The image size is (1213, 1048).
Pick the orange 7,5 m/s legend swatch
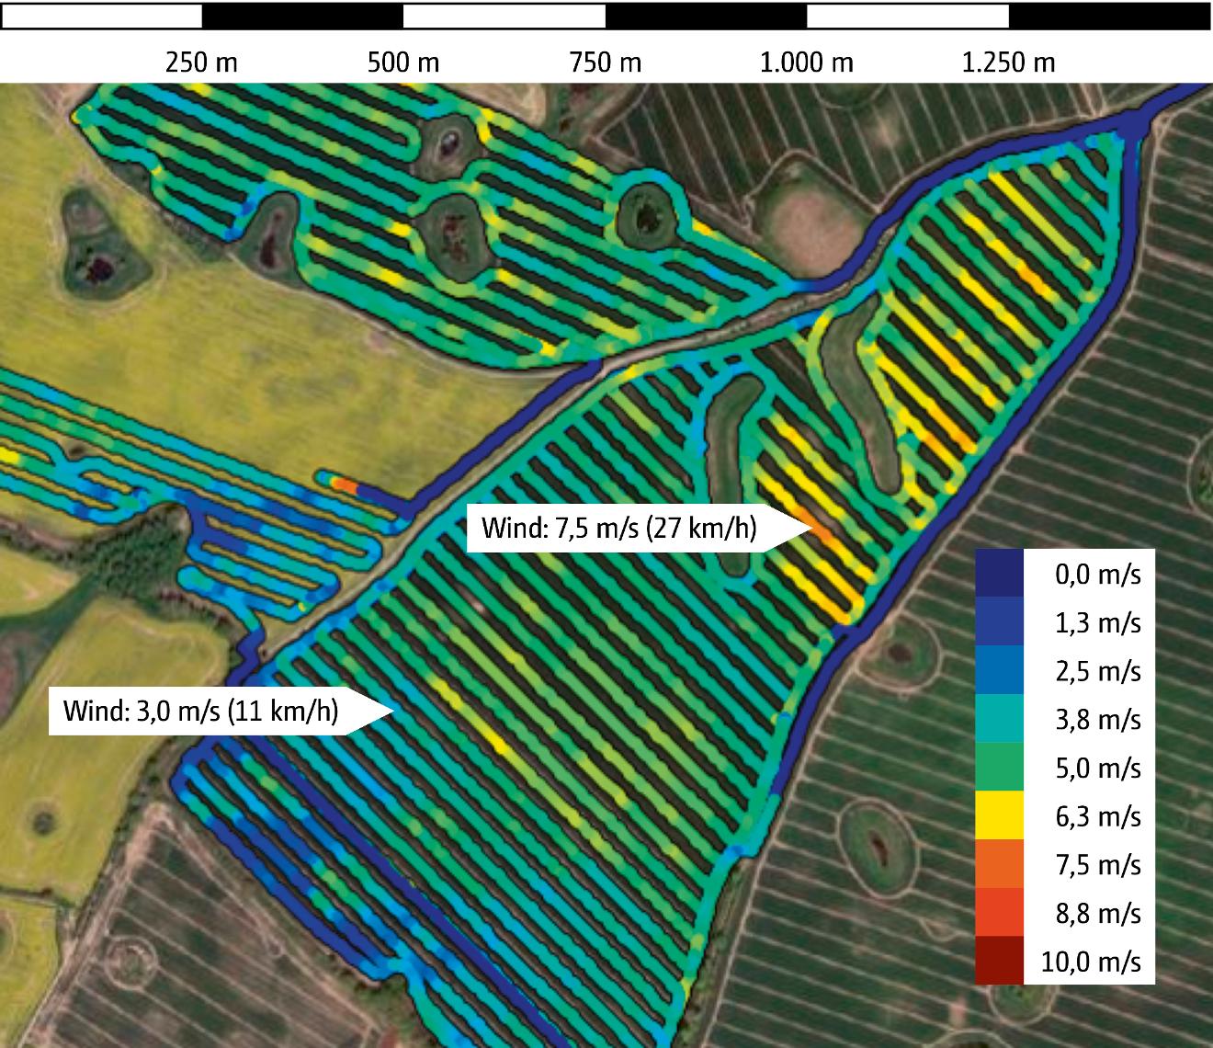[999, 864]
